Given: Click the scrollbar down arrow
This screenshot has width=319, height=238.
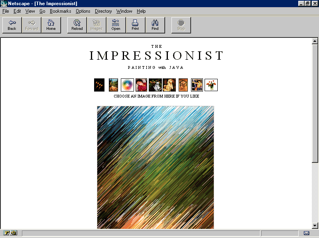Looking at the screenshot, I should coord(315,226).
